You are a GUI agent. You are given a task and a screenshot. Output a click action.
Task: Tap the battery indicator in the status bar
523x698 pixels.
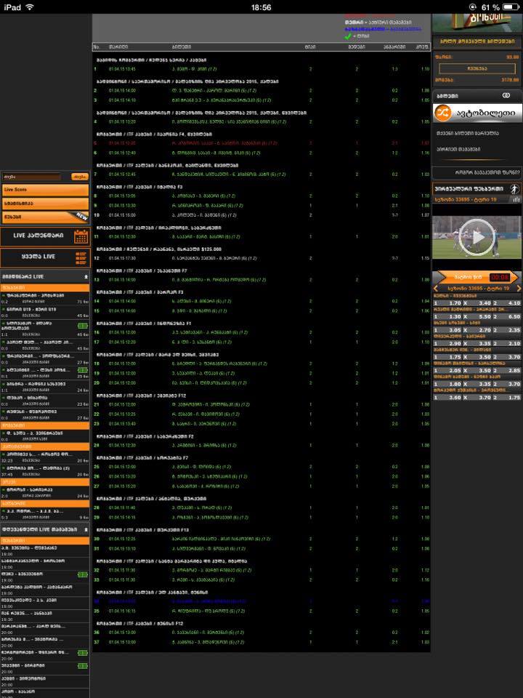click(x=511, y=7)
